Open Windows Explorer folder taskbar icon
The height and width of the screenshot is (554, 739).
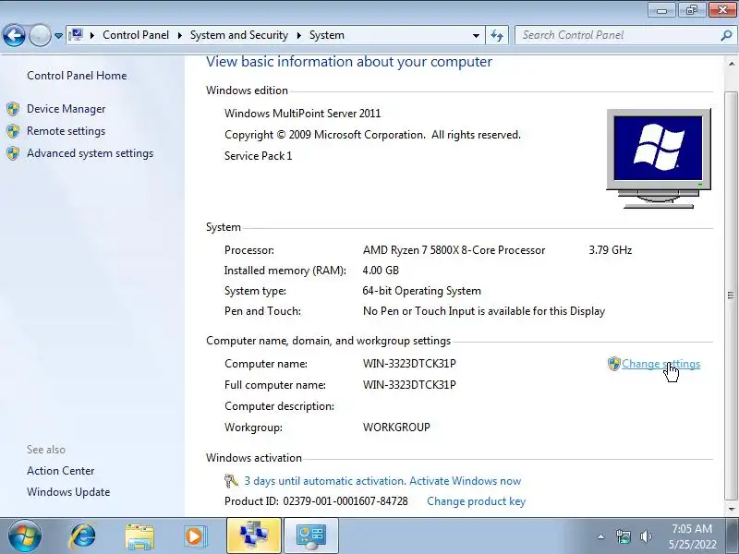point(139,536)
